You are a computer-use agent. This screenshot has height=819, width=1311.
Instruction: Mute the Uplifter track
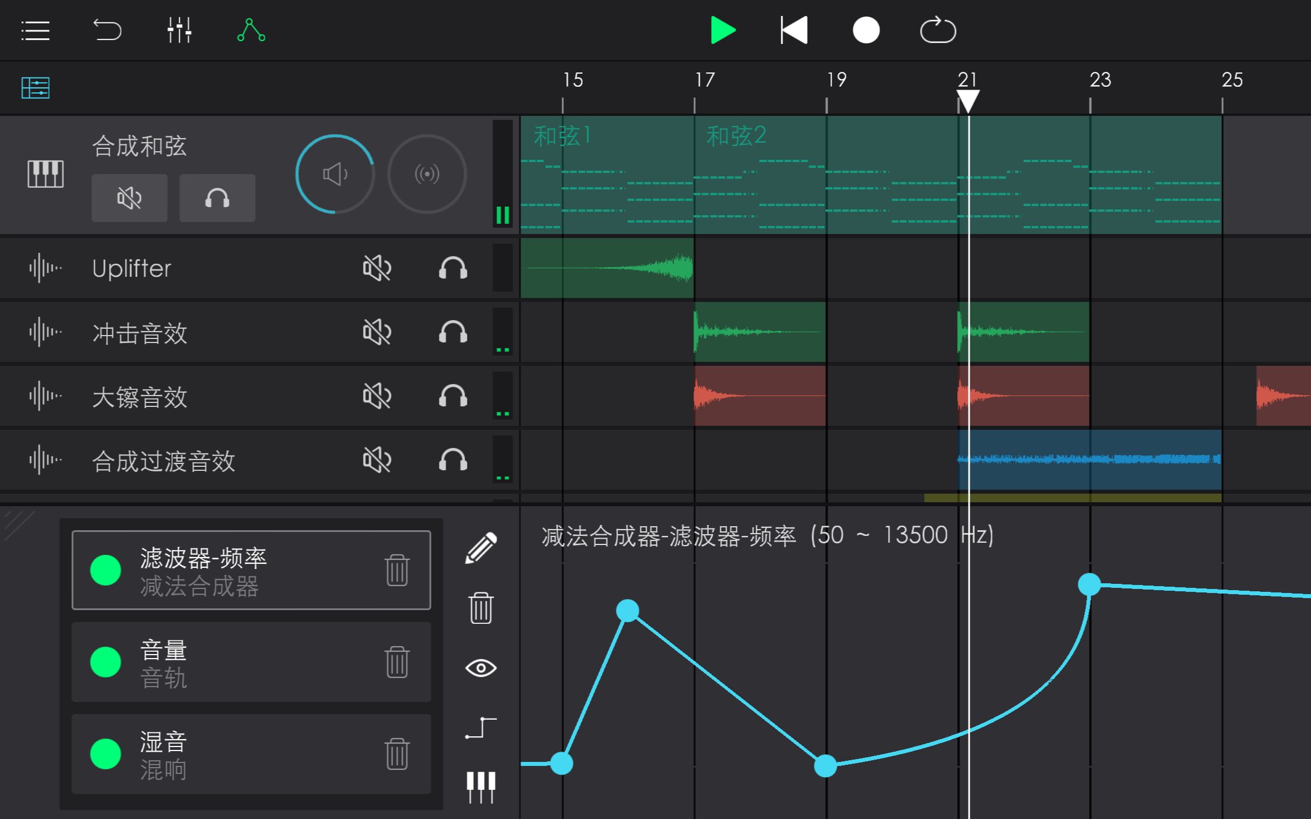pyautogui.click(x=377, y=268)
